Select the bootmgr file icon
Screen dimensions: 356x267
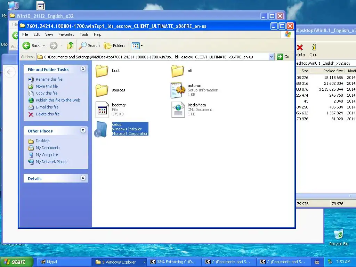(102, 110)
